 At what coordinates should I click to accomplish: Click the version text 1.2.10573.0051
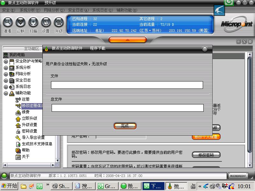pyautogui.click(x=73, y=176)
